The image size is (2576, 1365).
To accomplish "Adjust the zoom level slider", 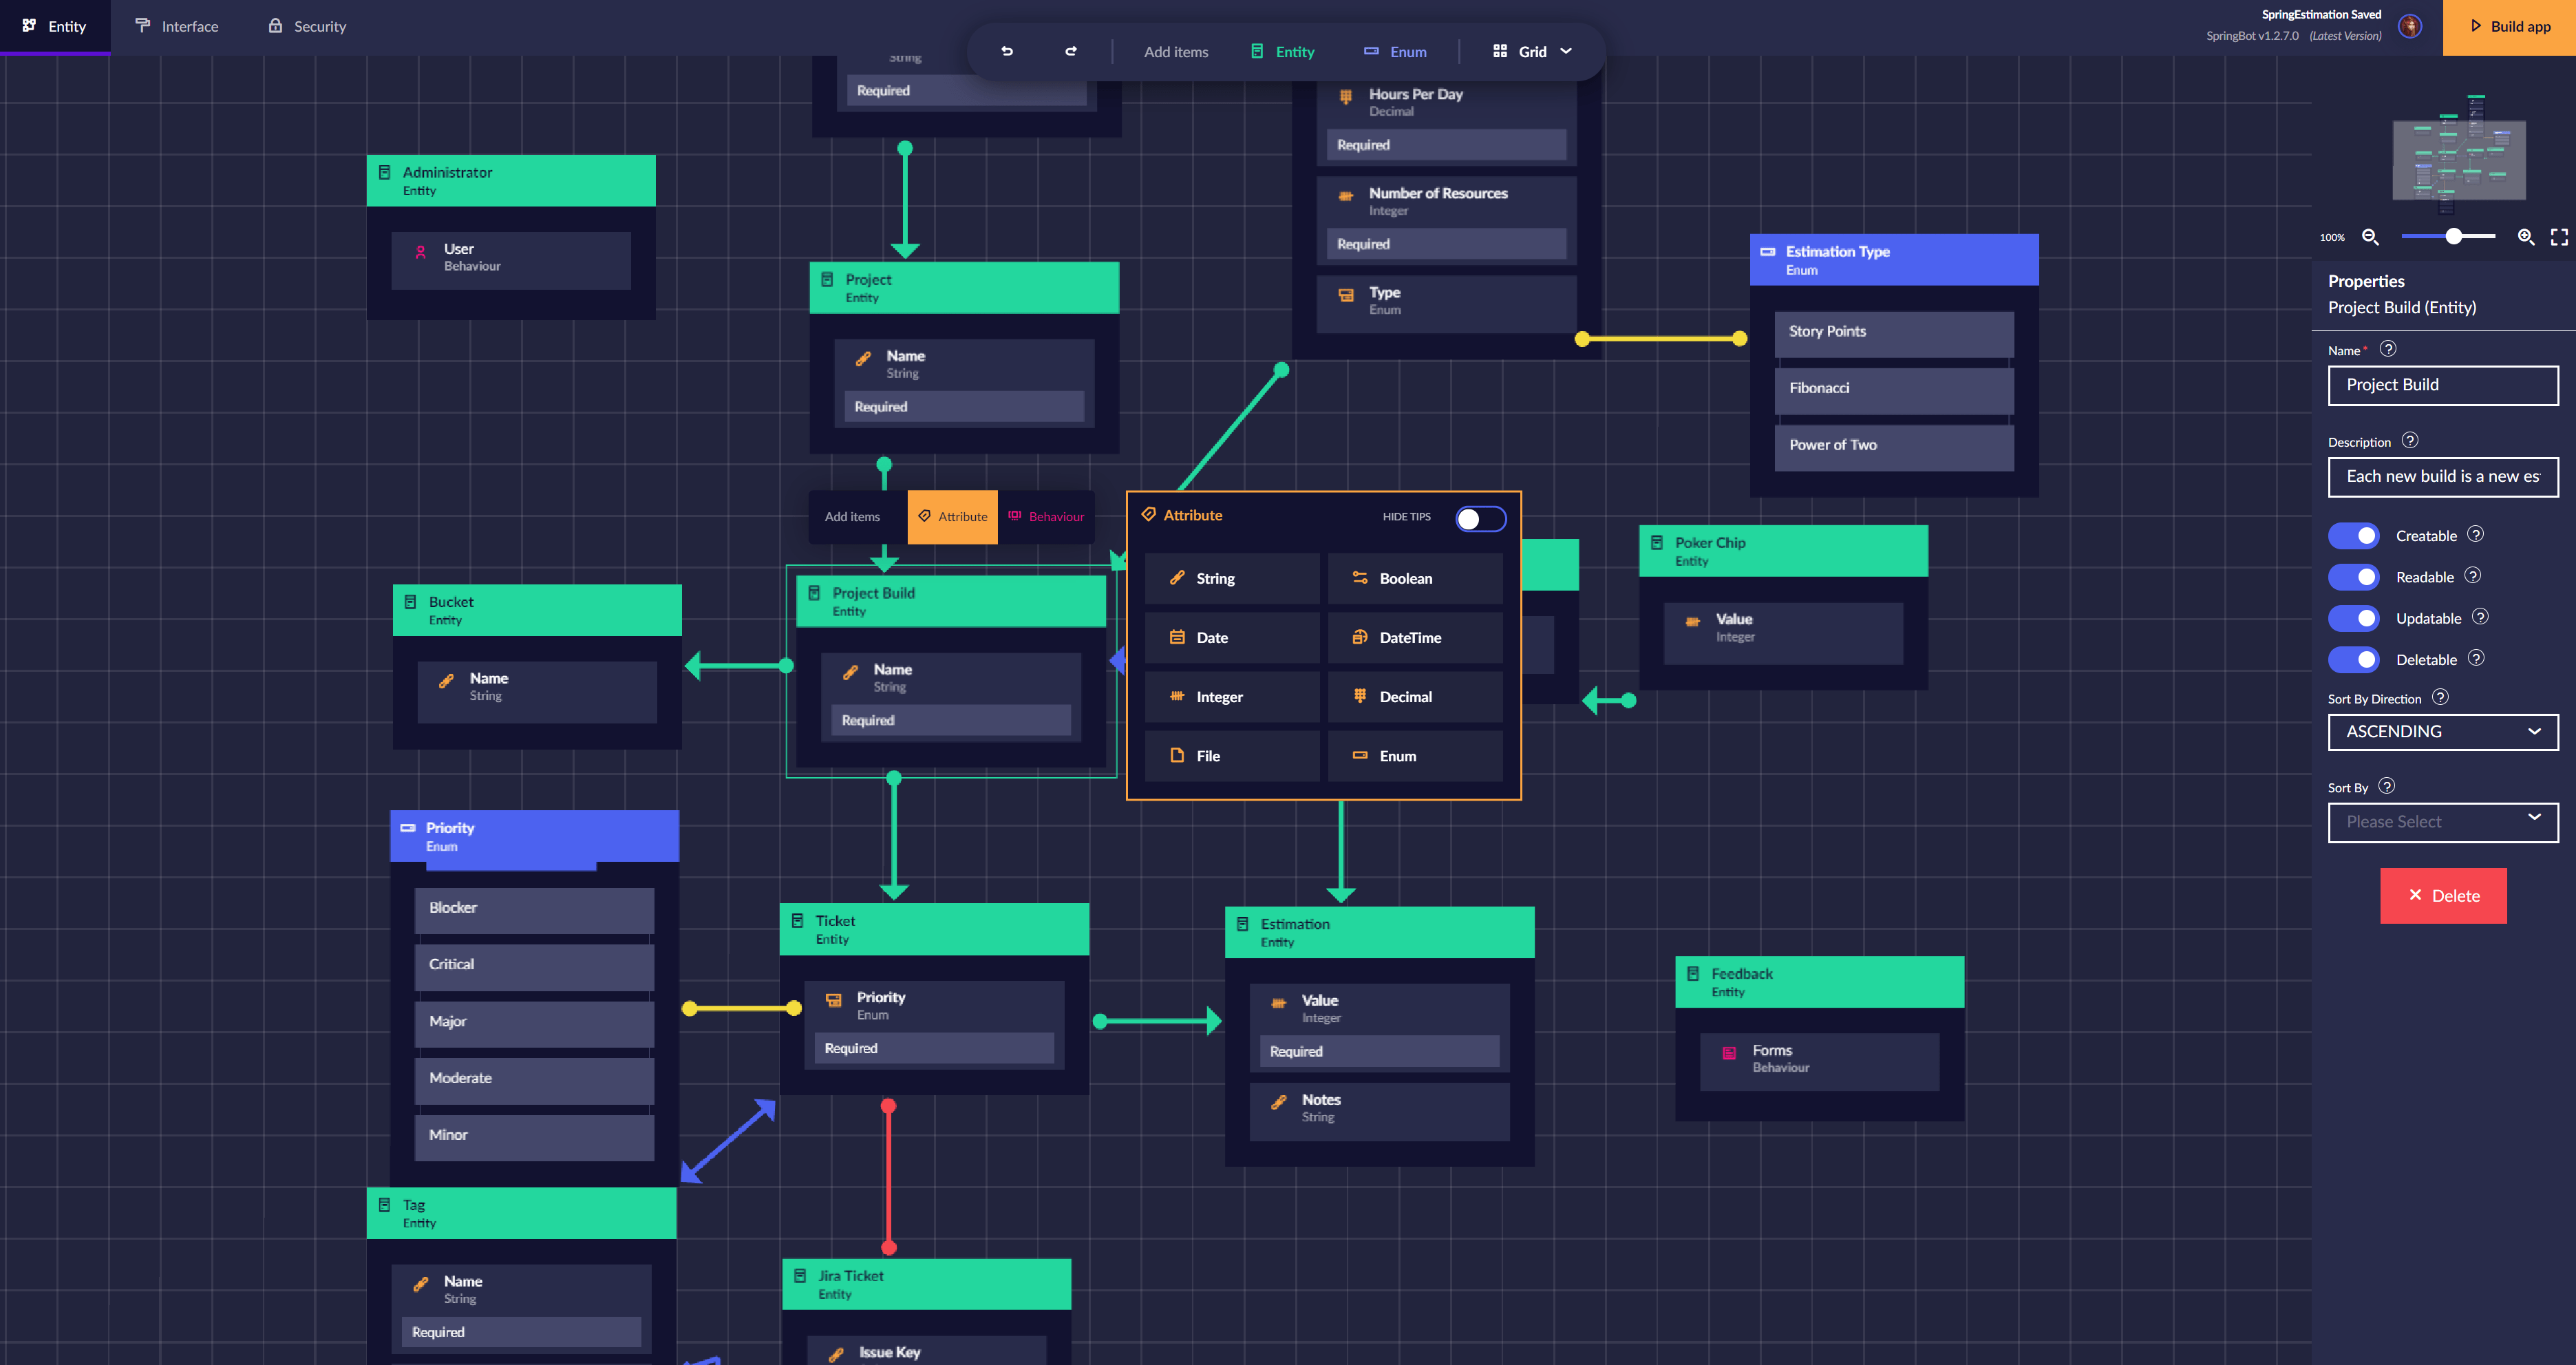I will click(x=2454, y=237).
